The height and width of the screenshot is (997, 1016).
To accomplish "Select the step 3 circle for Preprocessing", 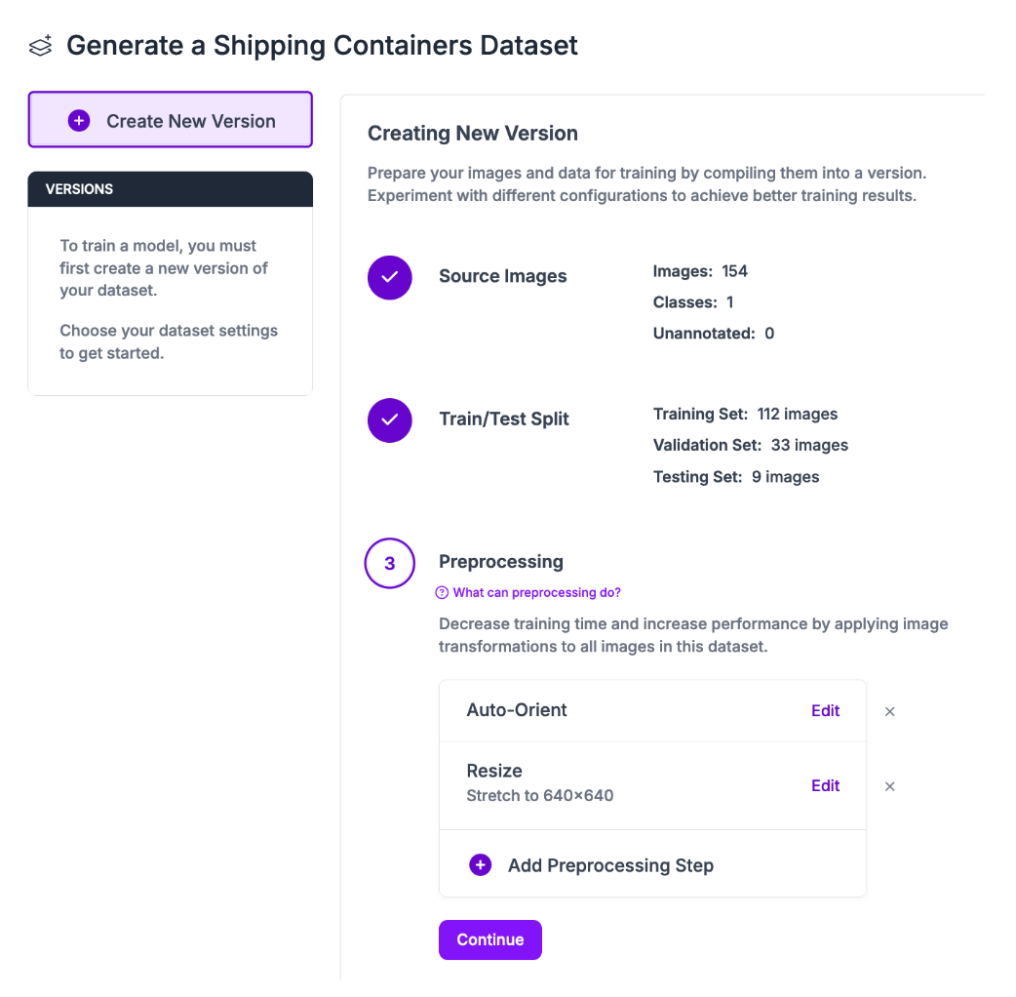I will (x=389, y=564).
